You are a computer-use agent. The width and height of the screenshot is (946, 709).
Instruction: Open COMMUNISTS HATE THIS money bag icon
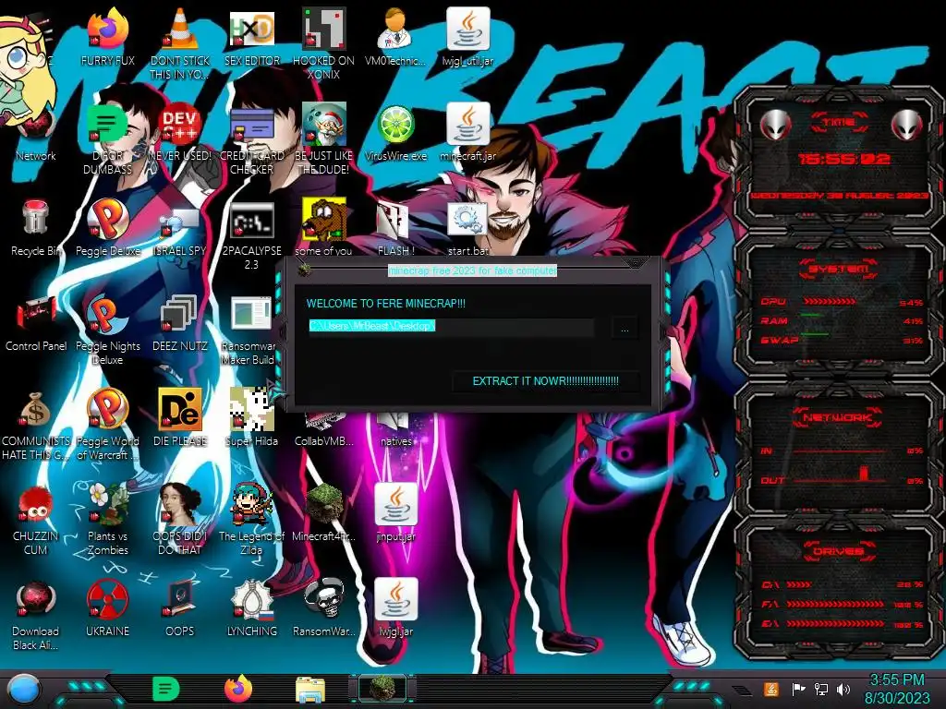36,410
